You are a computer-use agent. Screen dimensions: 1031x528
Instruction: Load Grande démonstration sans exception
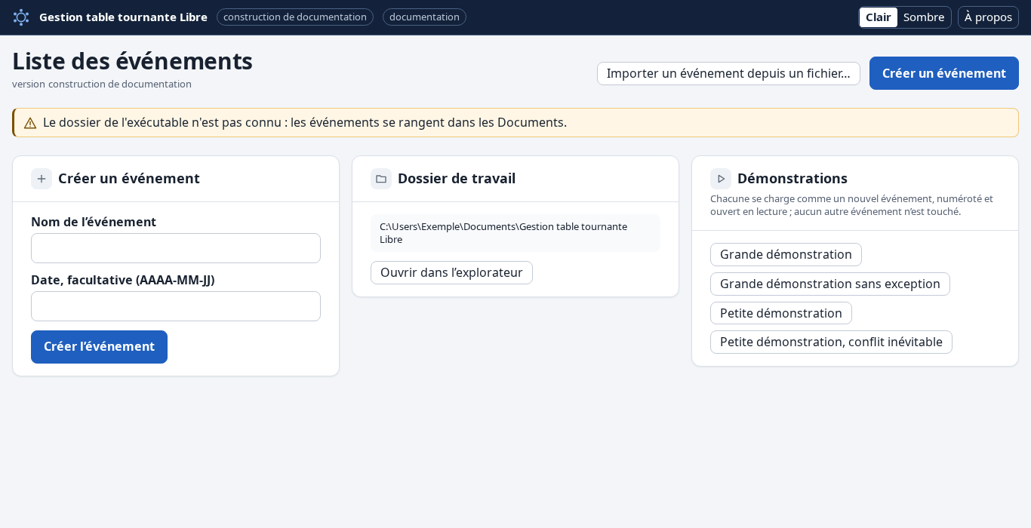(829, 284)
